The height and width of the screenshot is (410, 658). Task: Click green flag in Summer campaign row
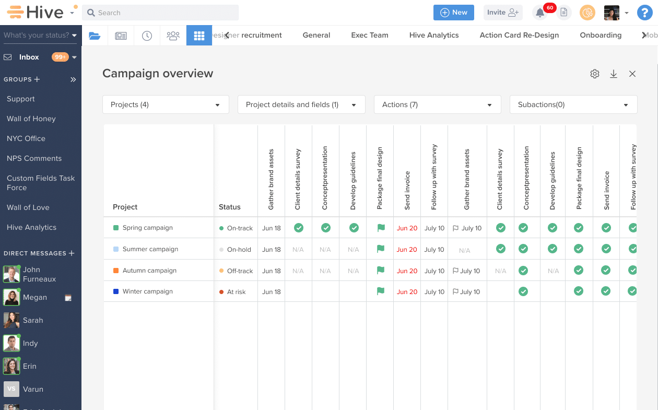[x=381, y=249]
